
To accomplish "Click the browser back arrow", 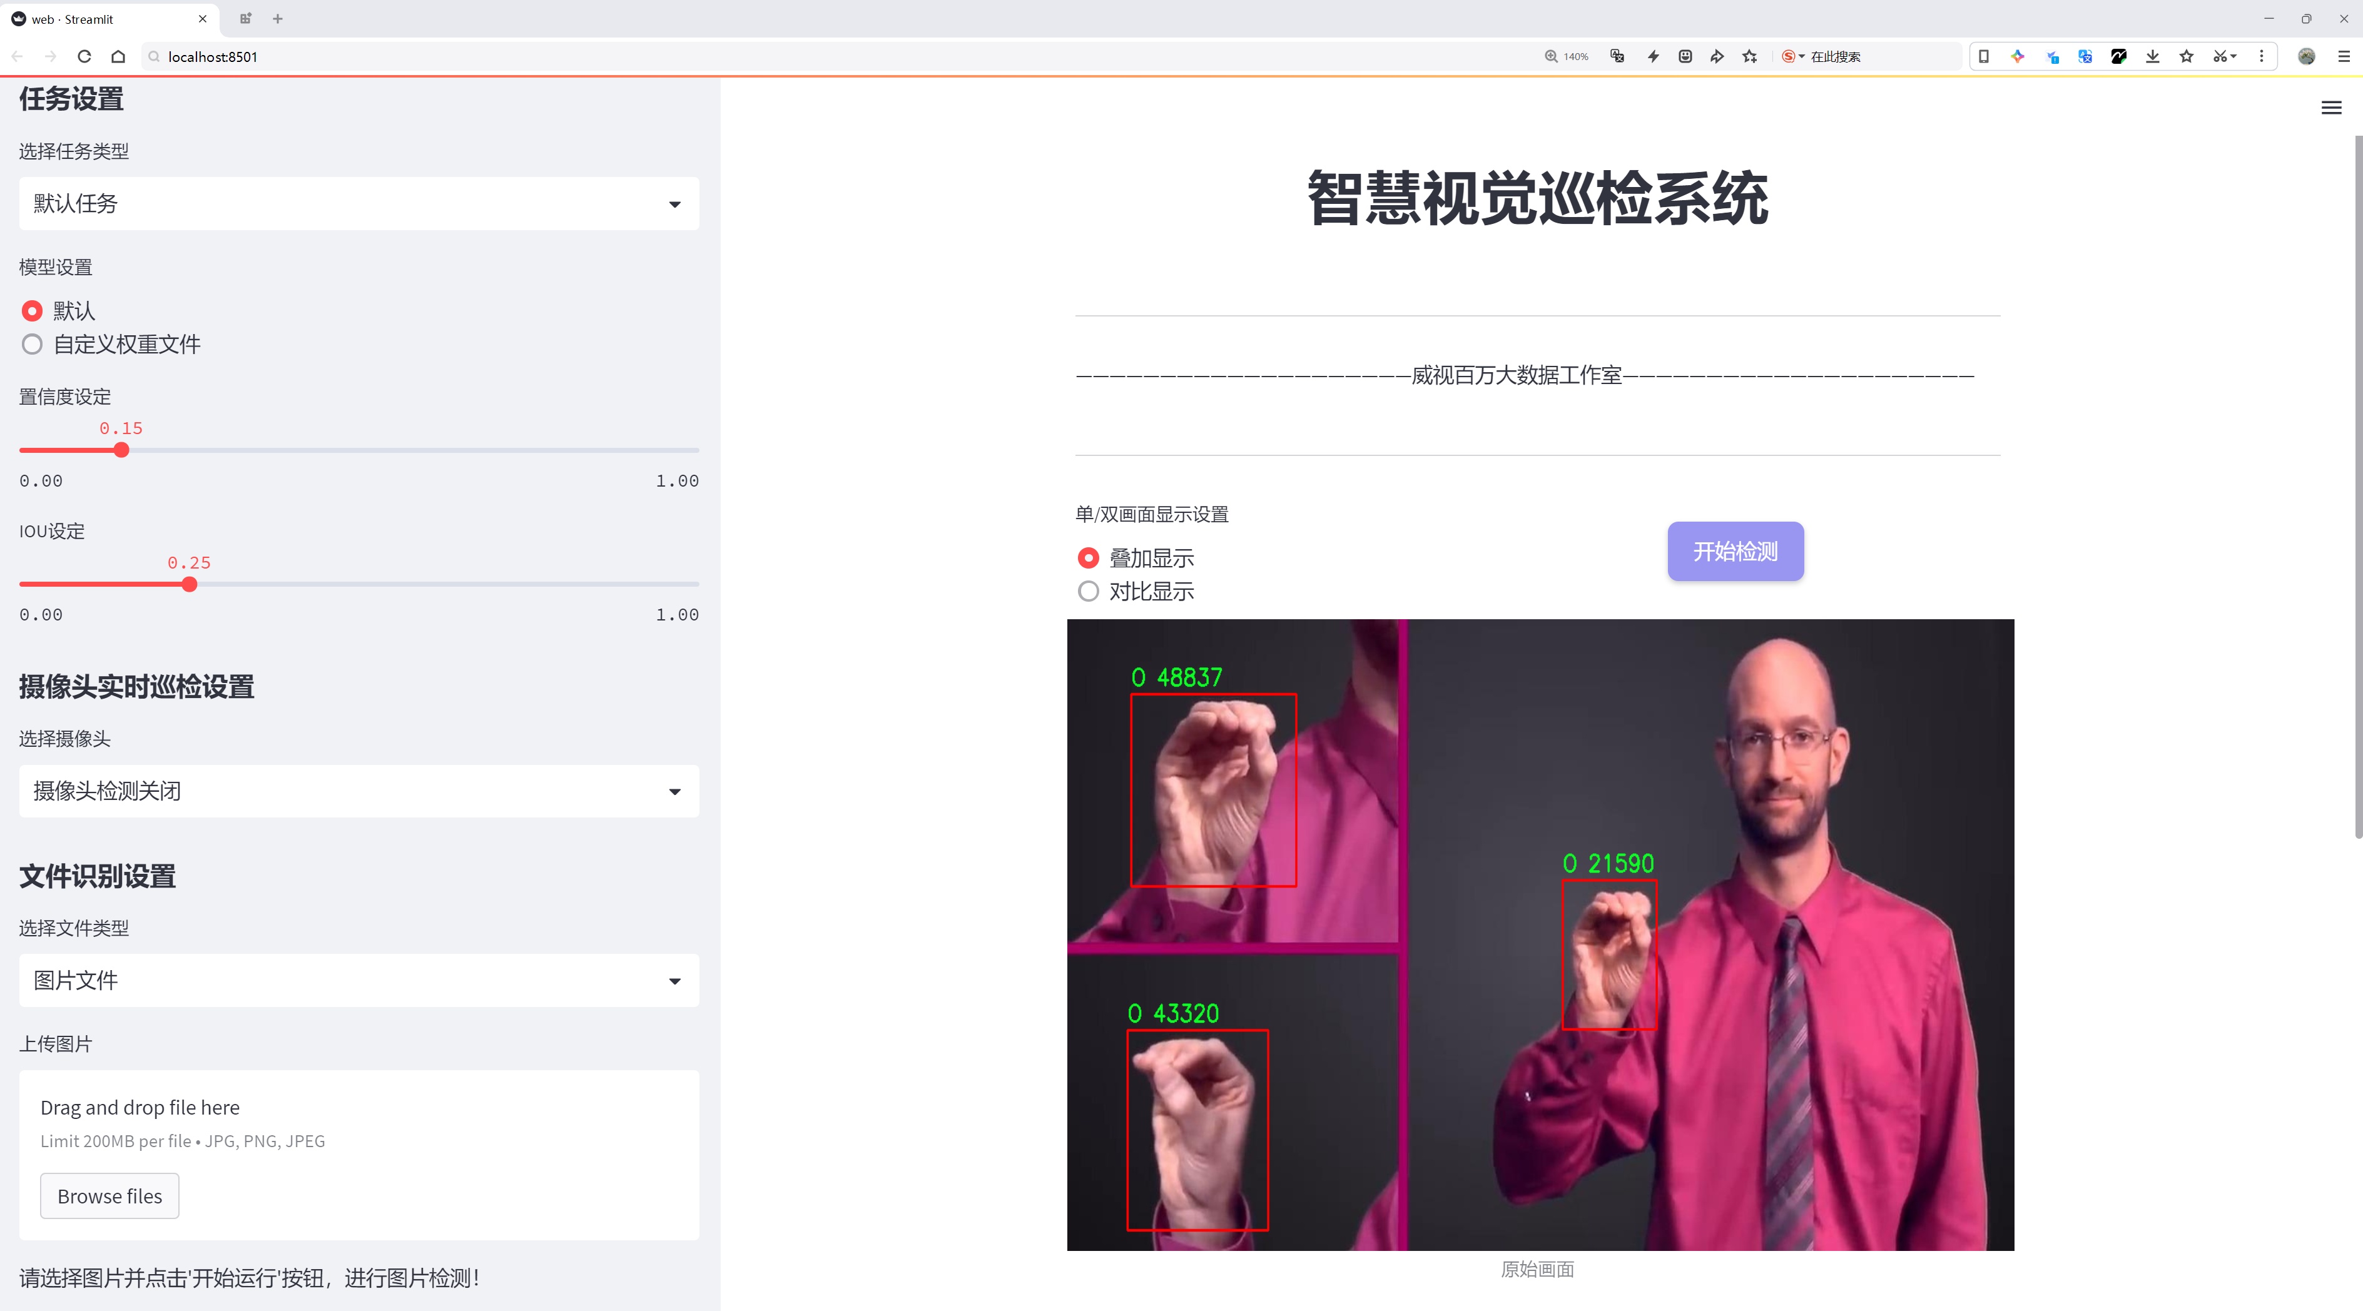I will tap(18, 57).
